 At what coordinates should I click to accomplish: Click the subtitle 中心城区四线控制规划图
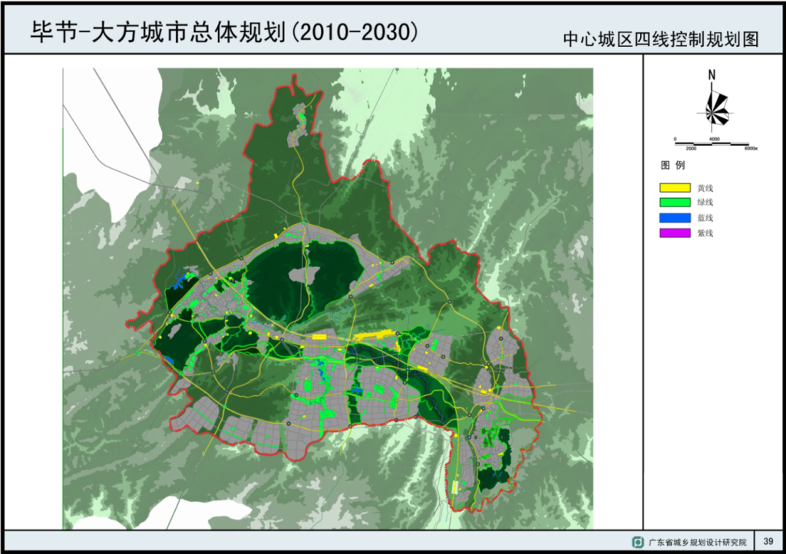(661, 40)
